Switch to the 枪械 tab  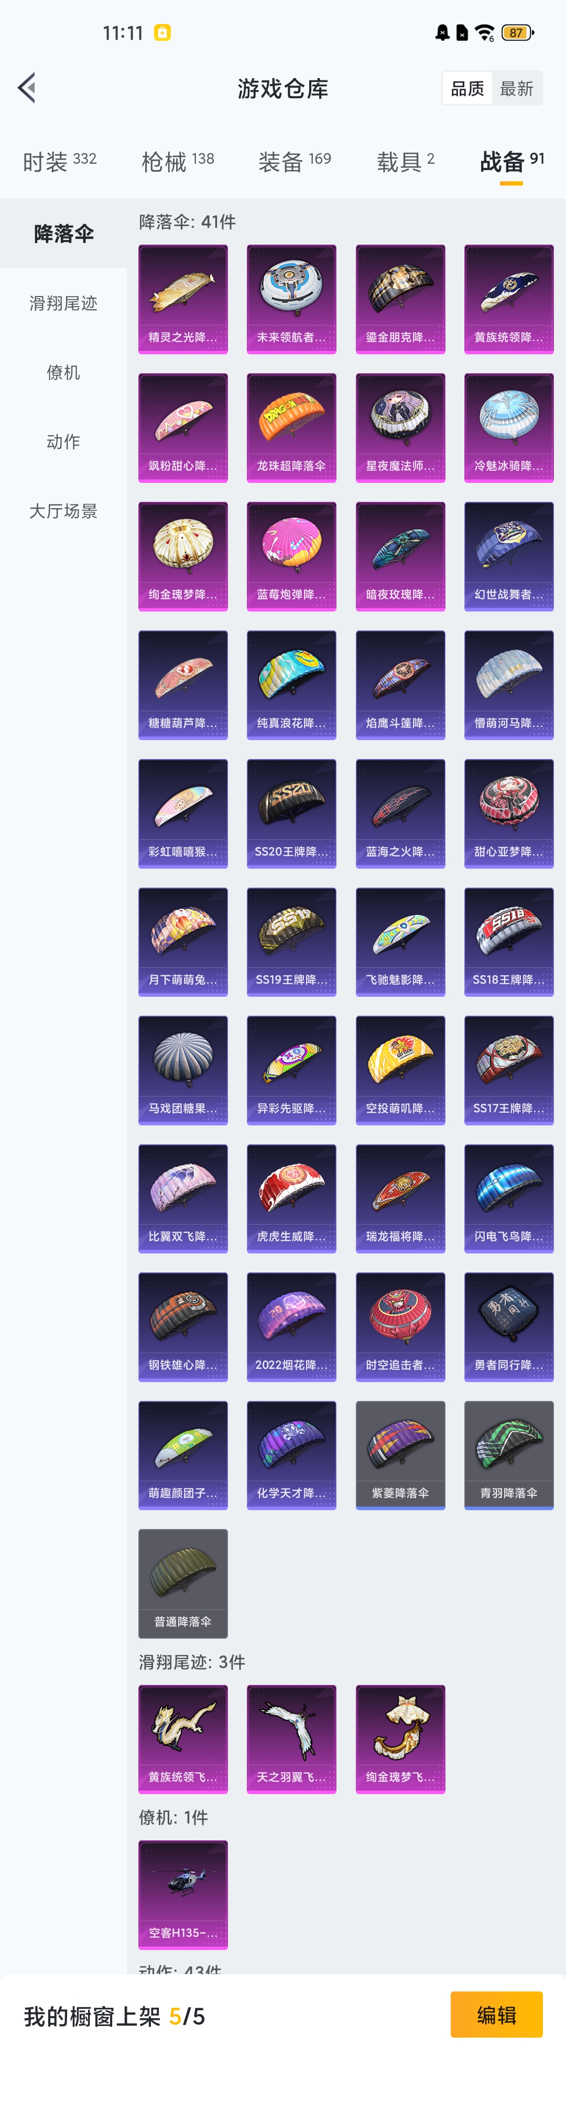178,162
